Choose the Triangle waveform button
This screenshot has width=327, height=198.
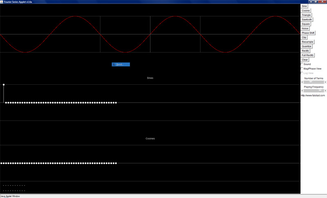(306, 15)
